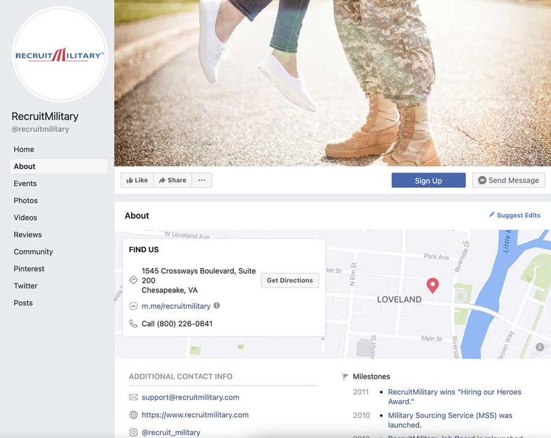Click the 1545 Crossways Boulevard address text

pyautogui.click(x=199, y=280)
